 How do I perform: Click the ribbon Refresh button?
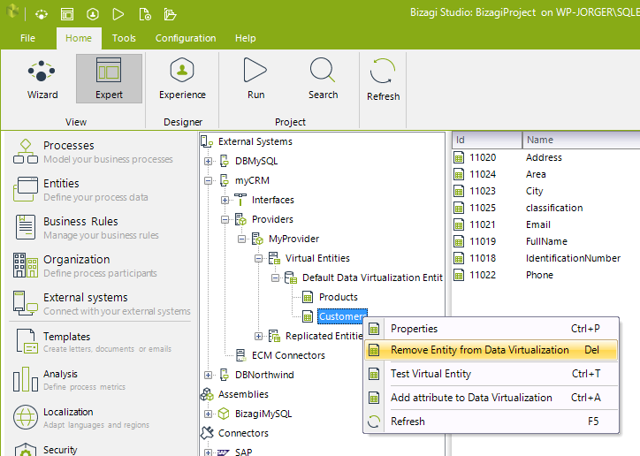(383, 80)
